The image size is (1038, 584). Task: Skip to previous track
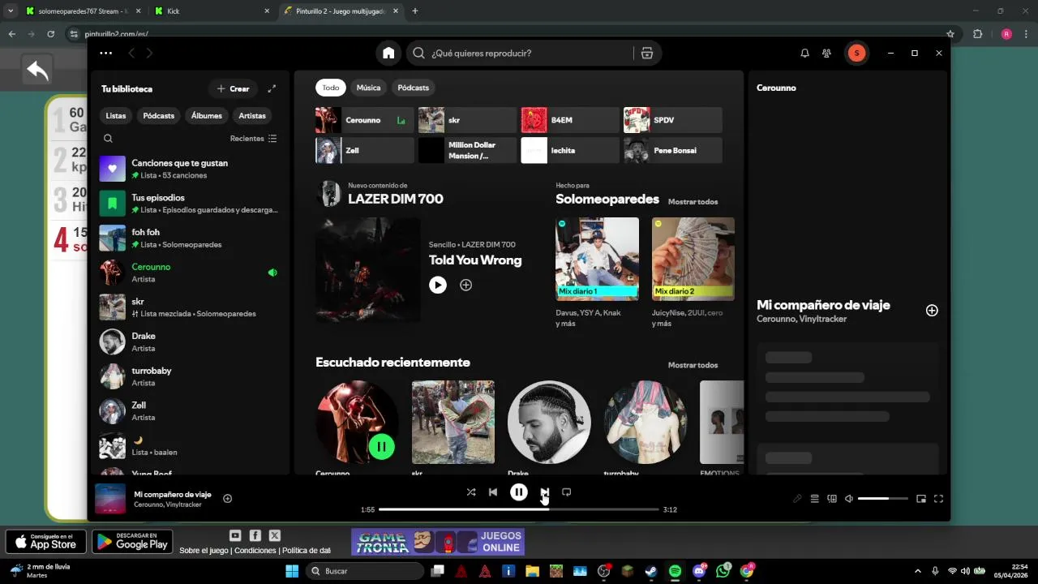[x=493, y=492]
